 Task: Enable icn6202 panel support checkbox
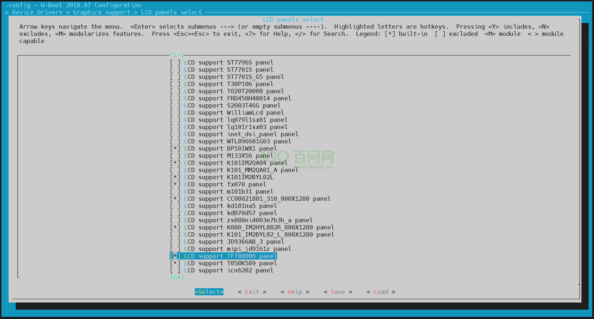coord(175,271)
